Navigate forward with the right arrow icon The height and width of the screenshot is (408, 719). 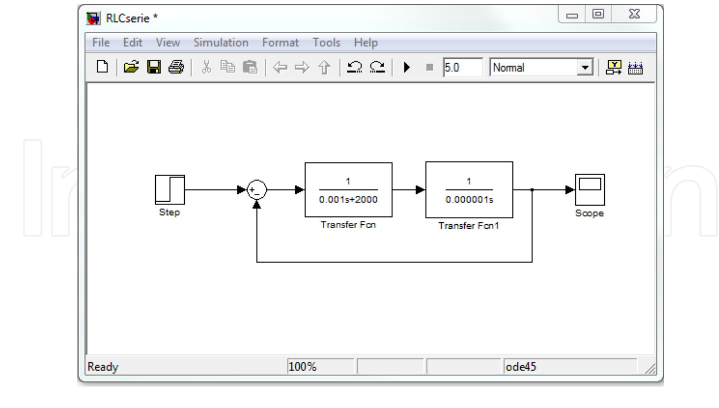coord(302,68)
